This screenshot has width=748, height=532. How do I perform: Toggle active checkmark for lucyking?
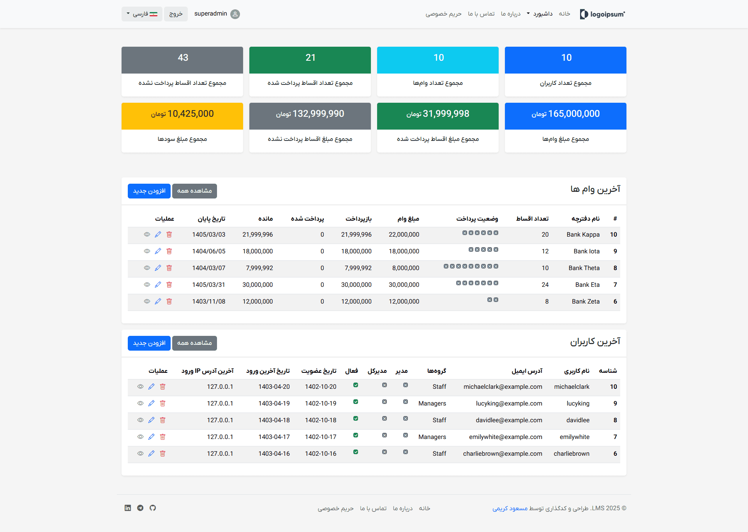click(x=356, y=402)
